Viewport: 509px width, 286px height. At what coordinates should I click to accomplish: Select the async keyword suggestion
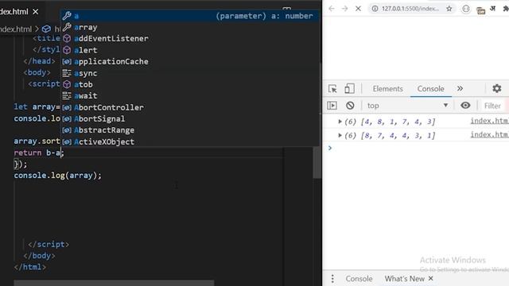(190, 73)
